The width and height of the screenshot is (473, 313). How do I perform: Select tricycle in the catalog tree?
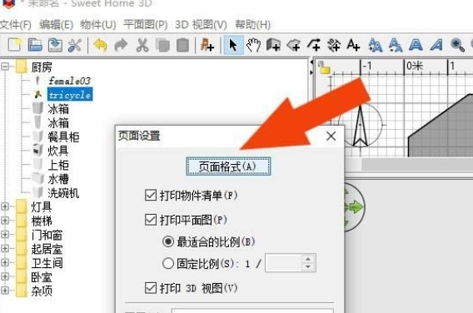point(70,95)
